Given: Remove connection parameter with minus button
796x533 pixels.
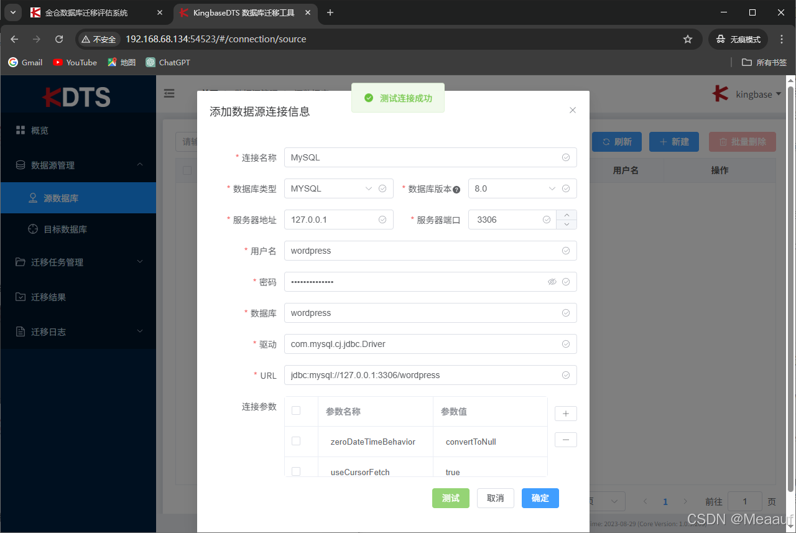Looking at the screenshot, I should [x=566, y=440].
